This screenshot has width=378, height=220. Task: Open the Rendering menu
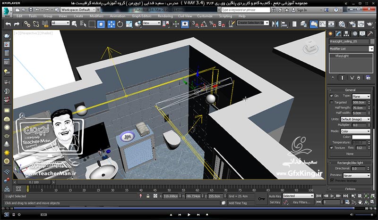(165, 16)
